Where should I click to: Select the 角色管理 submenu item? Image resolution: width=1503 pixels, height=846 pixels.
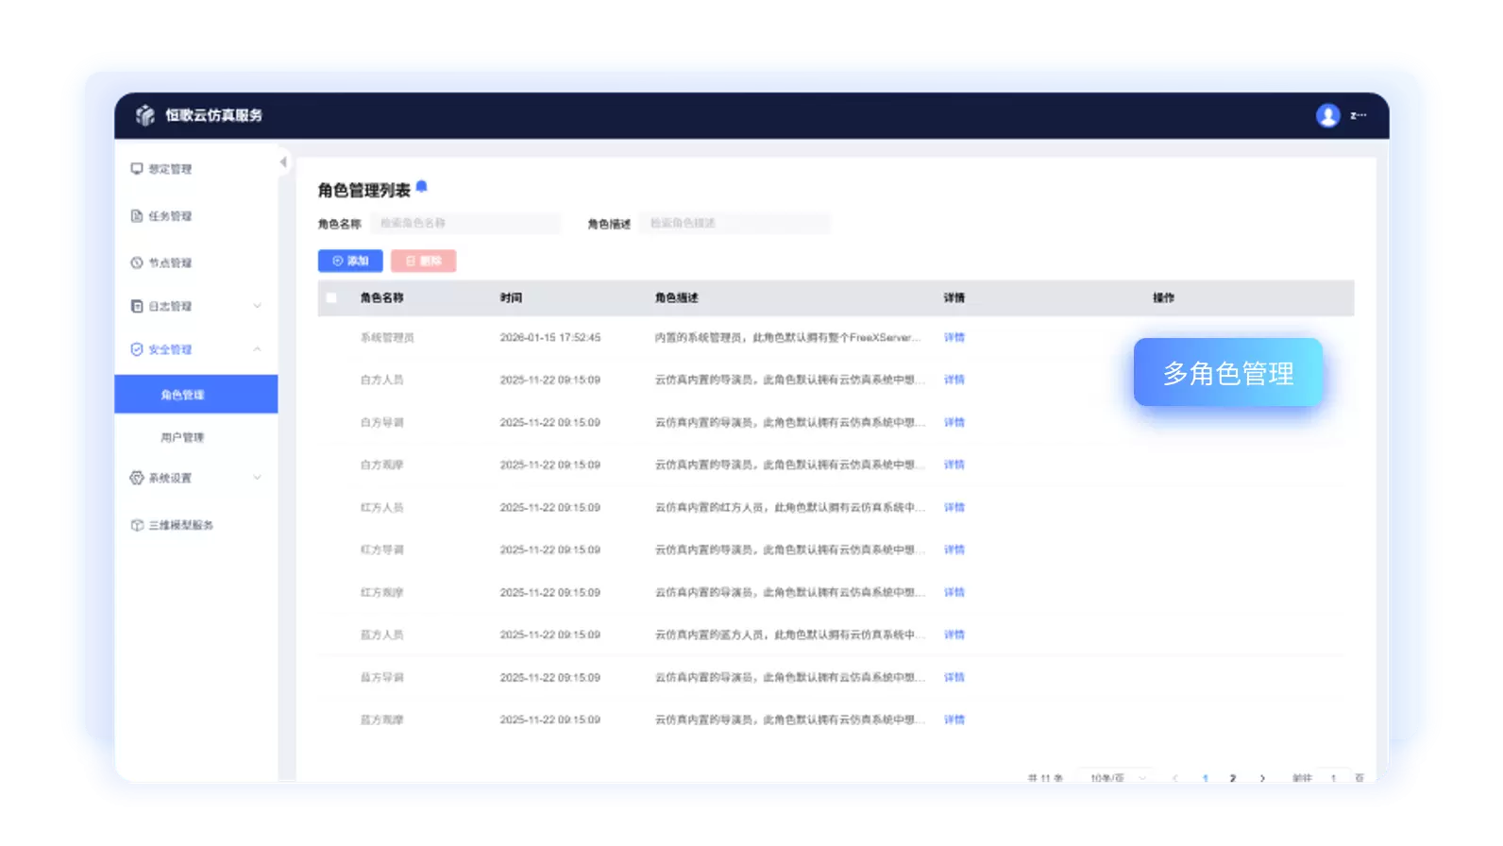click(x=196, y=395)
